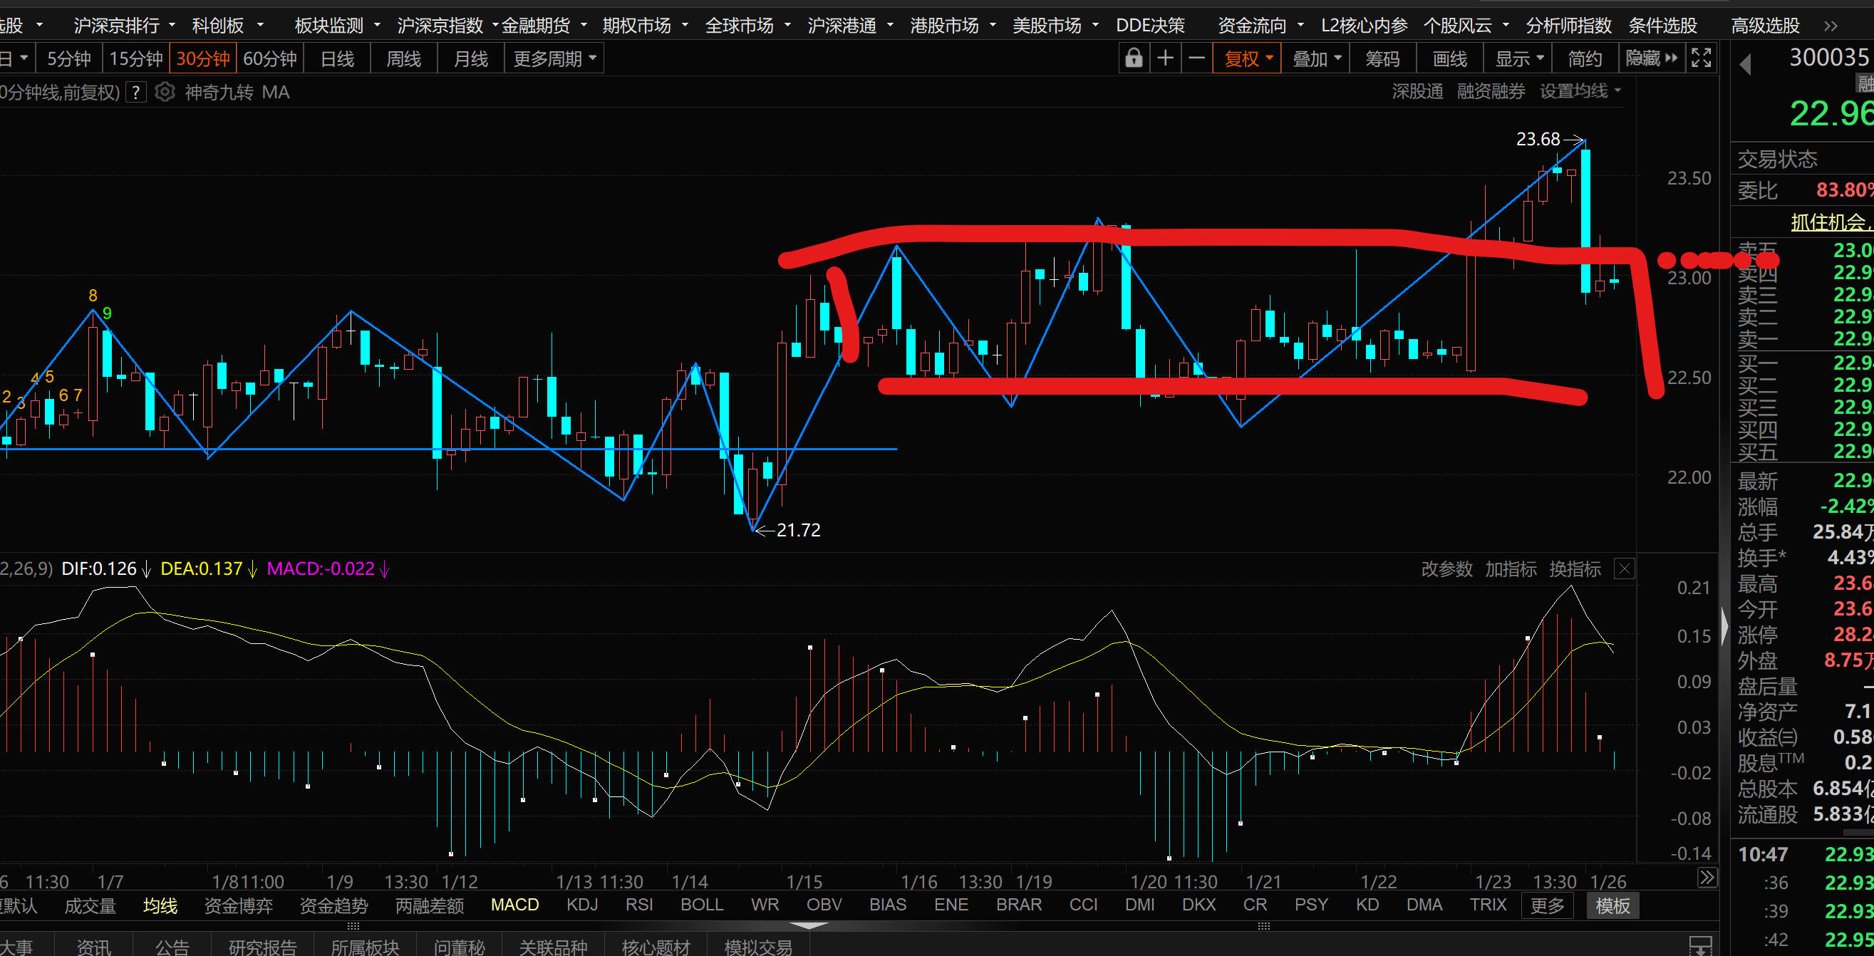Close the MACD indicator panel

(x=1625, y=568)
